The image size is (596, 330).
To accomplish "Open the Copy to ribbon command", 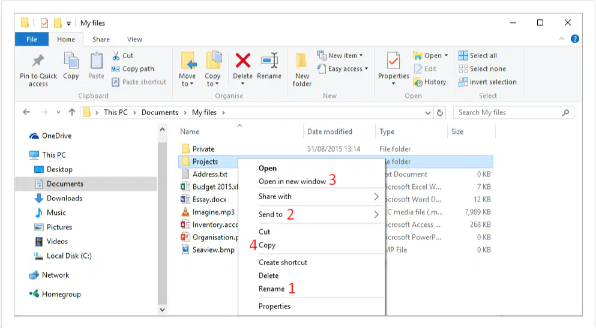I will click(x=213, y=69).
